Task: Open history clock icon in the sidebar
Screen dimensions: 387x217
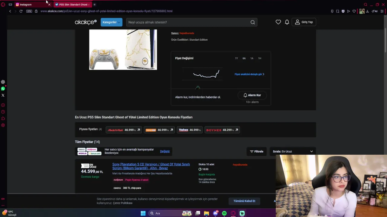Action: click(3, 112)
